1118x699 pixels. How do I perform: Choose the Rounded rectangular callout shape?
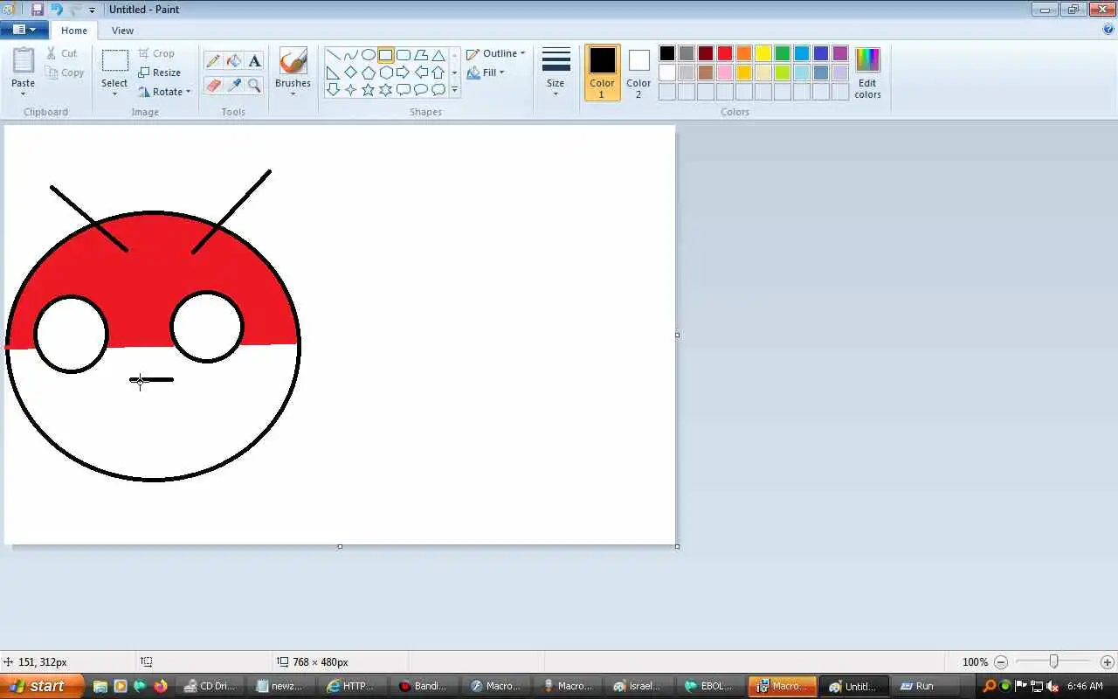403,89
